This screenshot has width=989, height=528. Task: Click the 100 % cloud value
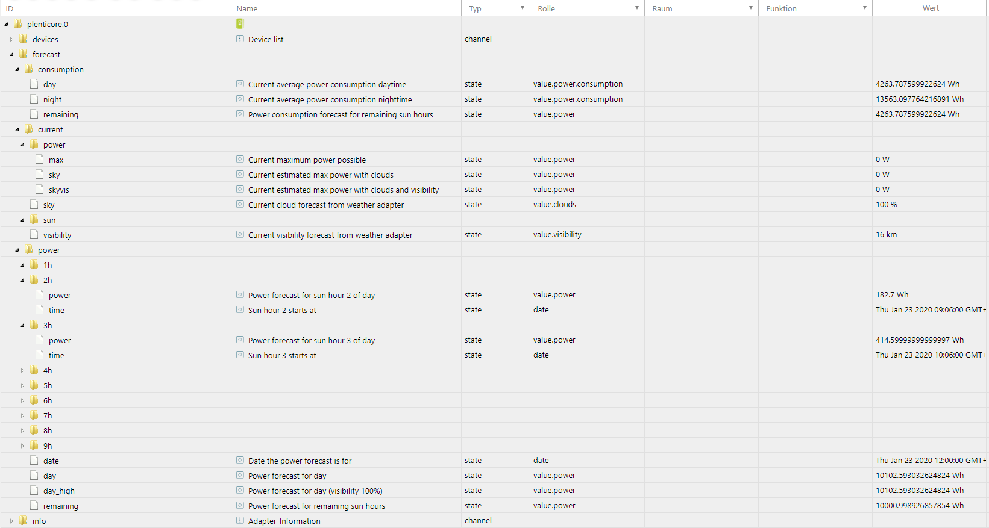point(886,204)
